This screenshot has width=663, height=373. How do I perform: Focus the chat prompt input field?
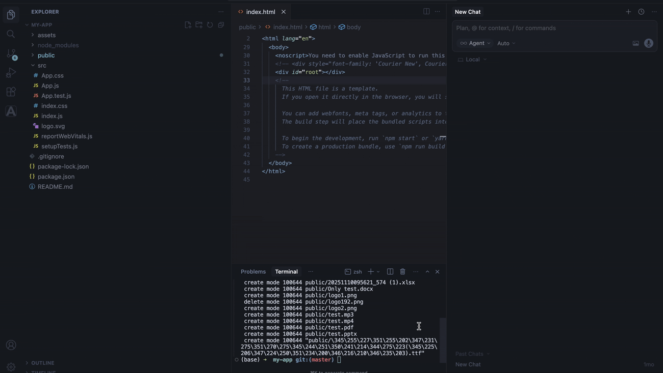point(554,28)
